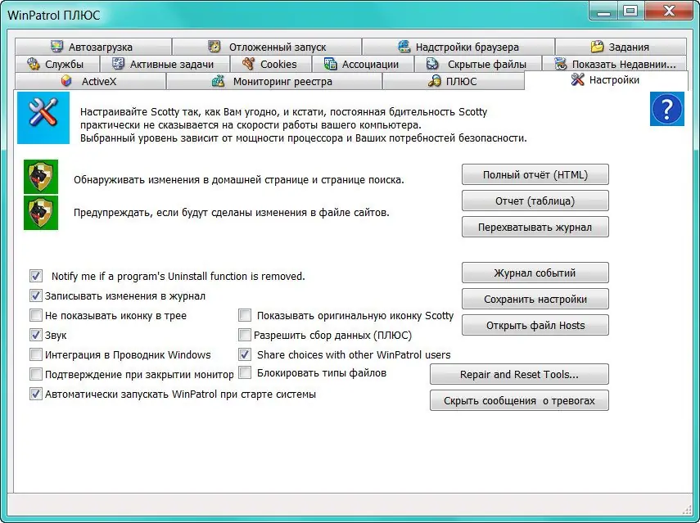The image size is (700, 523).
Task: Click the Автозагрузка tab icon
Action: [56, 47]
